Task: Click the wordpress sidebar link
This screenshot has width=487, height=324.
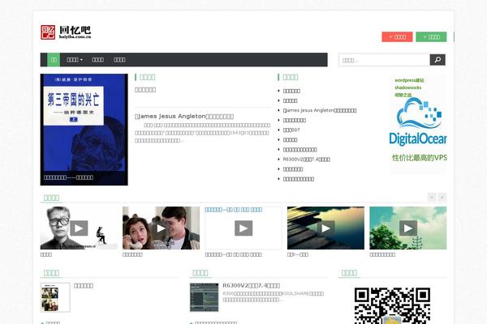Action: (409, 80)
